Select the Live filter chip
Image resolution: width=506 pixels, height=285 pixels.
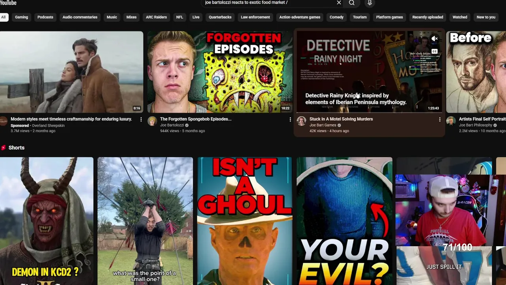[196, 17]
